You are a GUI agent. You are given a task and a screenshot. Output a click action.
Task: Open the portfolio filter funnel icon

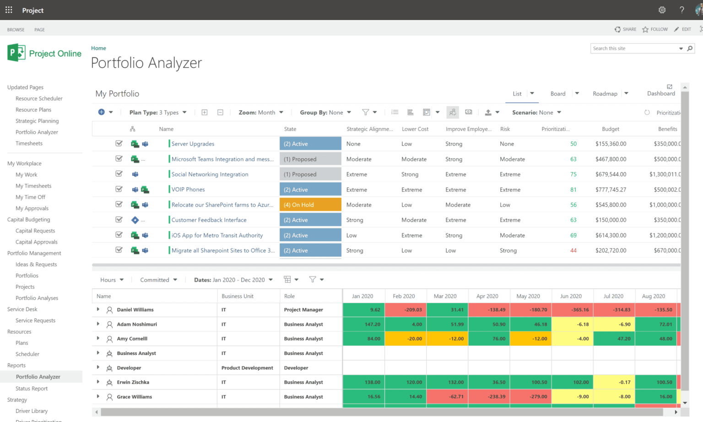[x=365, y=112]
